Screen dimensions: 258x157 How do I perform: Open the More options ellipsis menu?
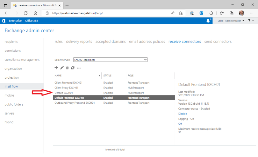click(x=79, y=68)
